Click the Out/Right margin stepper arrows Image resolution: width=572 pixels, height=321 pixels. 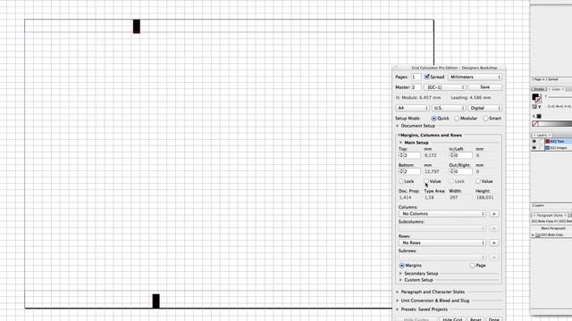click(x=451, y=171)
